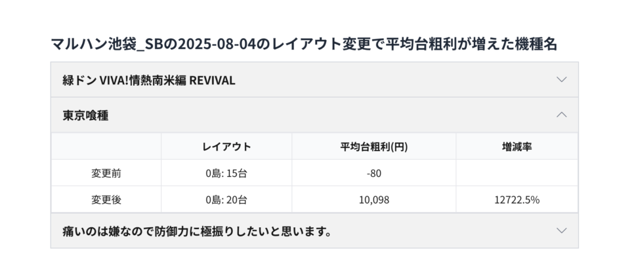Click the chevron icon on the 緑ドン VIVA! row

561,80
